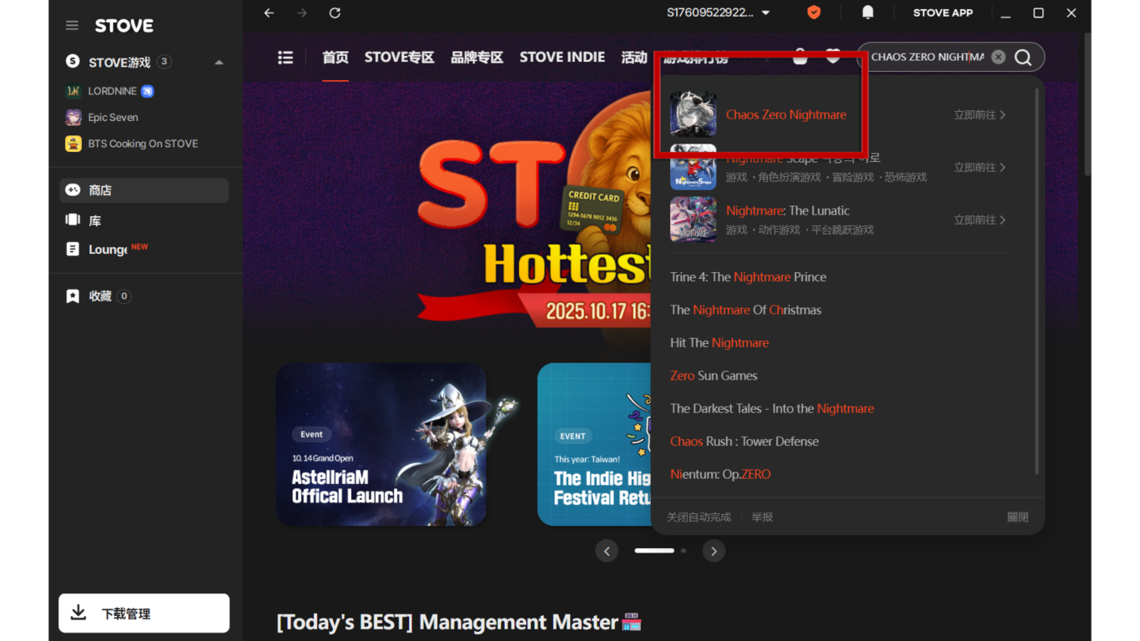This screenshot has width=1140, height=641.
Task: Open LORDNINE from the sidebar game list
Action: (x=112, y=91)
